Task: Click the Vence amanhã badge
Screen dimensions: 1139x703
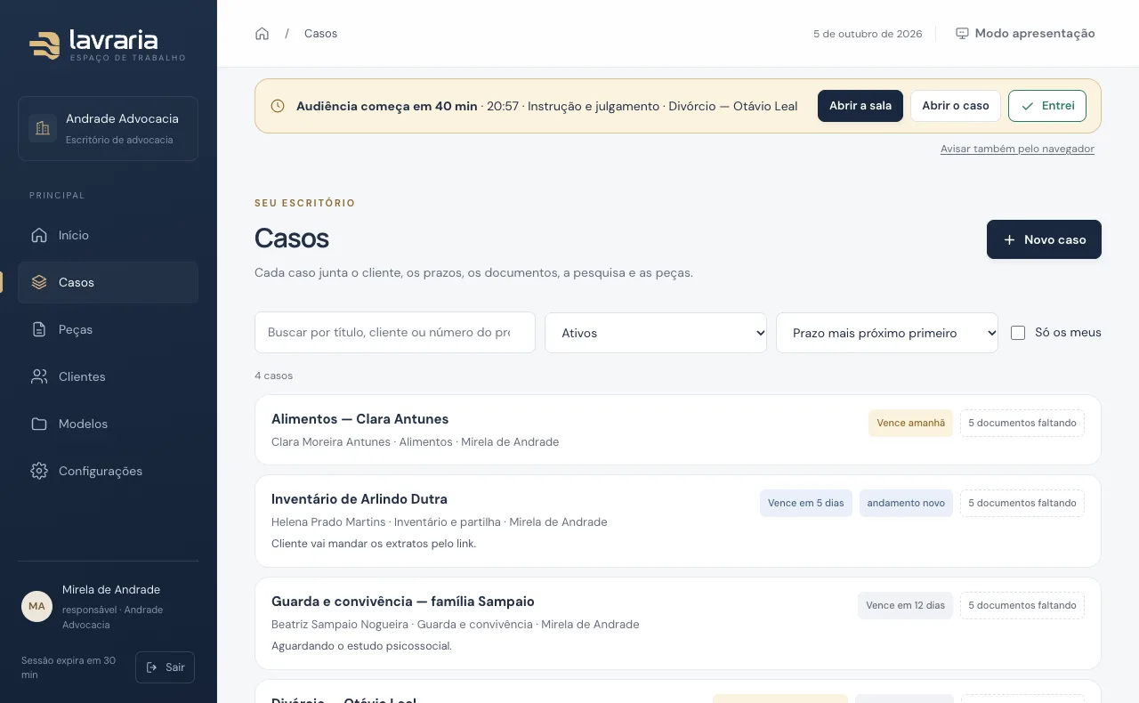Action: pyautogui.click(x=910, y=423)
